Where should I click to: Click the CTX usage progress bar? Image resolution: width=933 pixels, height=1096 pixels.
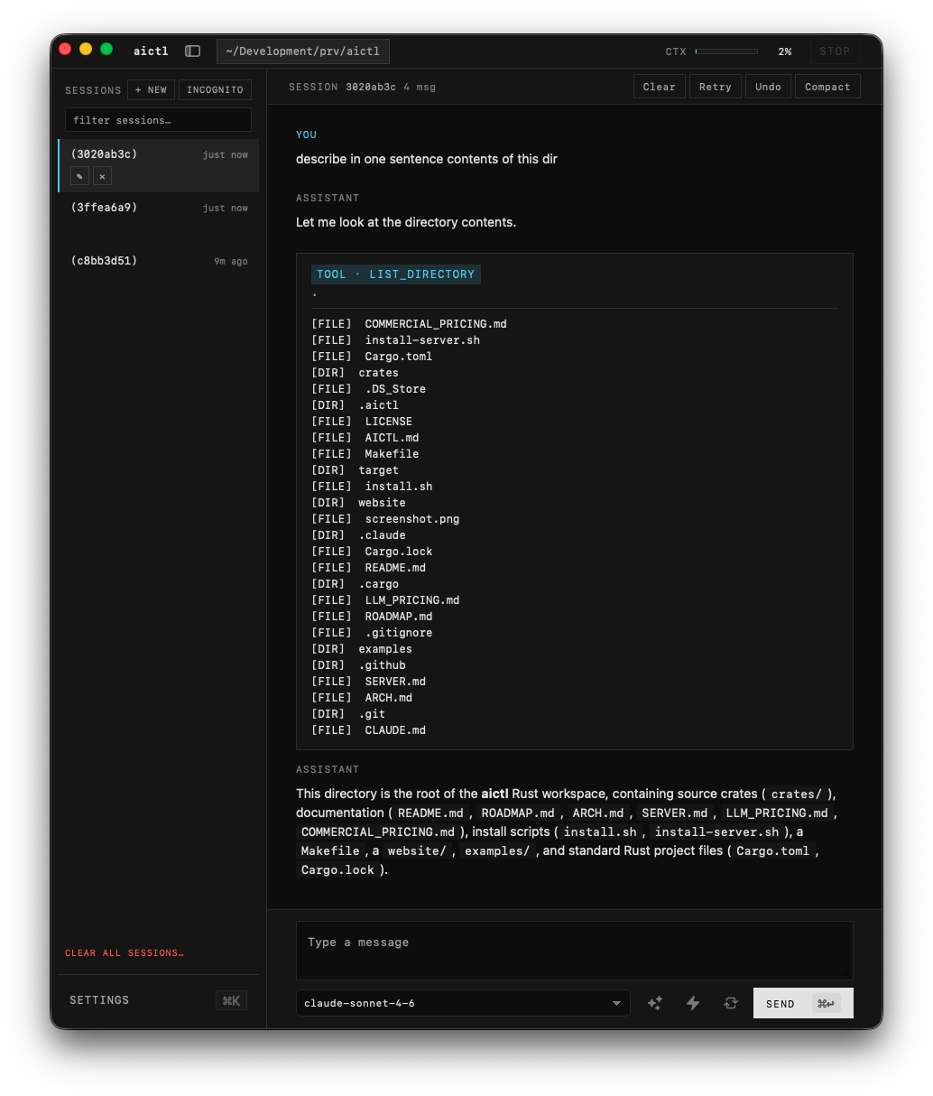coord(726,51)
